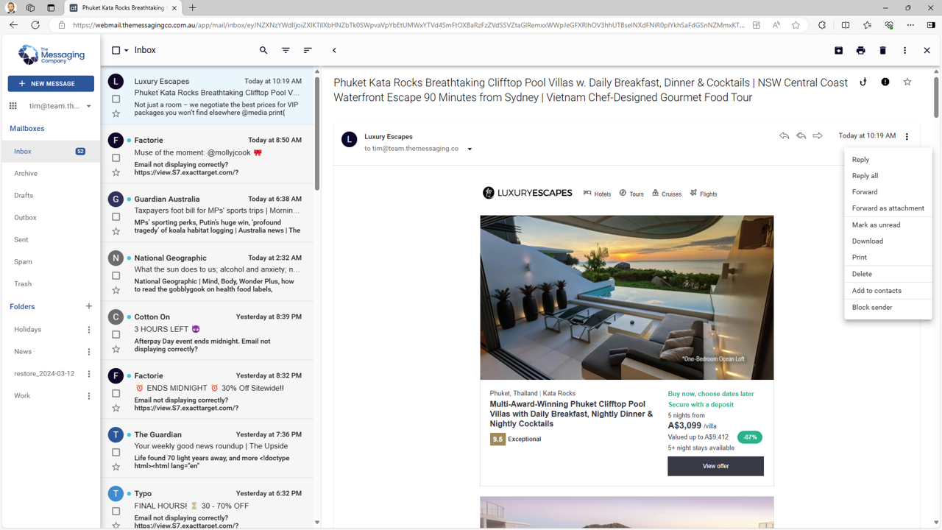Viewport: 942px width, 530px height.
Task: Choose Forward as attachment in menu
Action: (888, 208)
